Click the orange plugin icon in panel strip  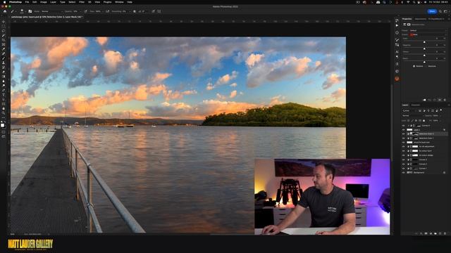pyautogui.click(x=397, y=78)
